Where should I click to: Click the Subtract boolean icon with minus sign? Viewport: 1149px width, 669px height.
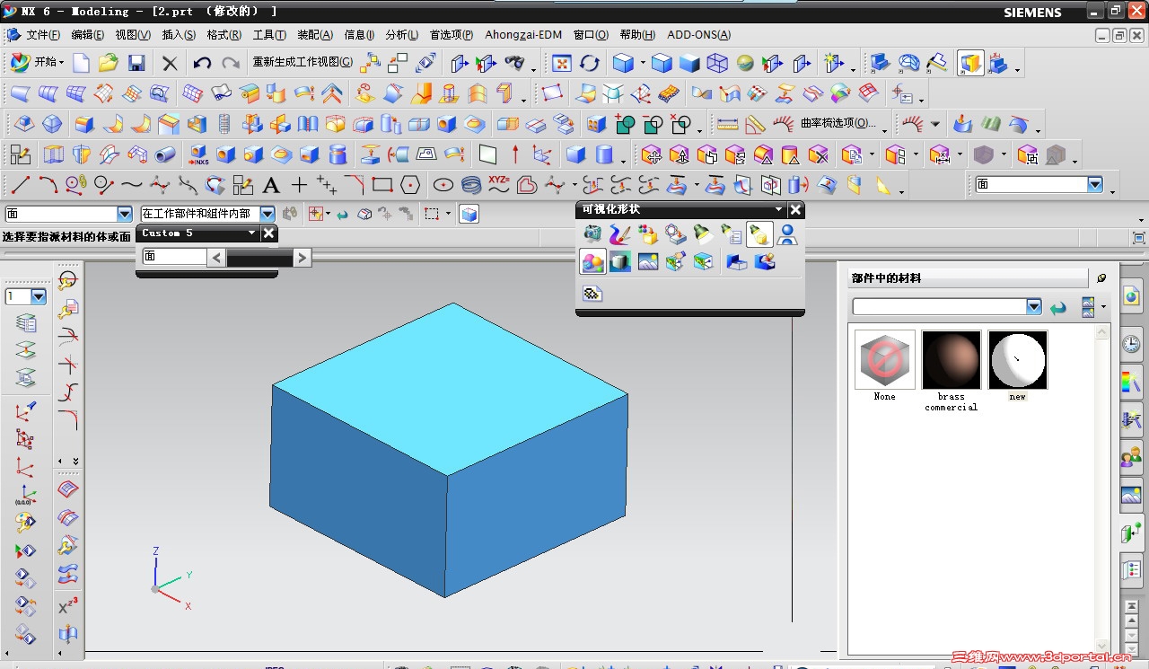(653, 124)
